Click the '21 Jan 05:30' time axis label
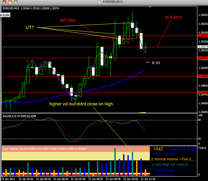208x181 pixels. coord(43,179)
